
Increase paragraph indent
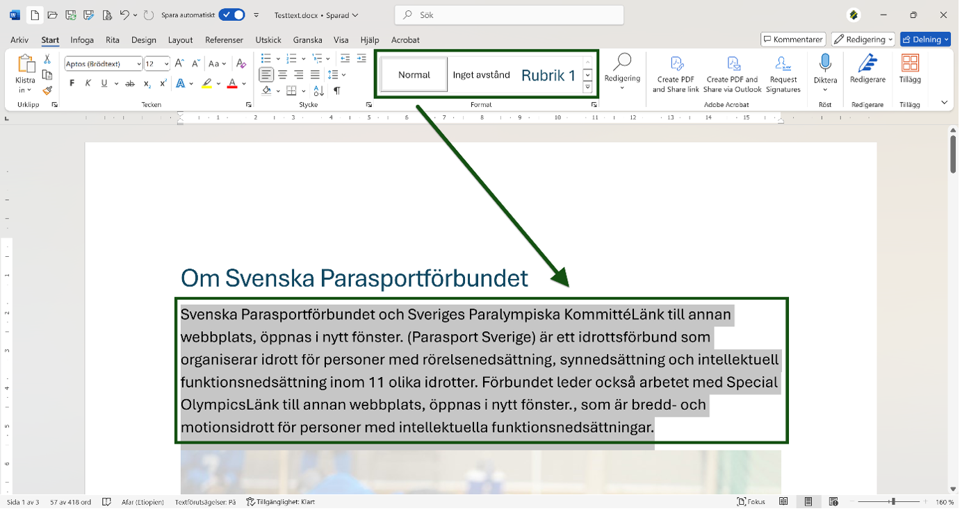coord(361,59)
